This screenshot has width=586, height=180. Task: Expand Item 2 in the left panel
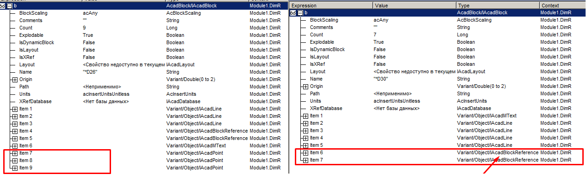(15, 116)
